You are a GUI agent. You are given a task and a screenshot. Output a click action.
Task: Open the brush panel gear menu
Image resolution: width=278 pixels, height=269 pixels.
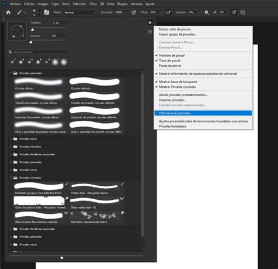[150, 23]
